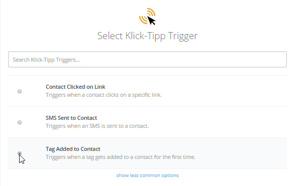Focus the Search Klick-Tipp Triggers field
294x186 pixels.
coord(147,60)
